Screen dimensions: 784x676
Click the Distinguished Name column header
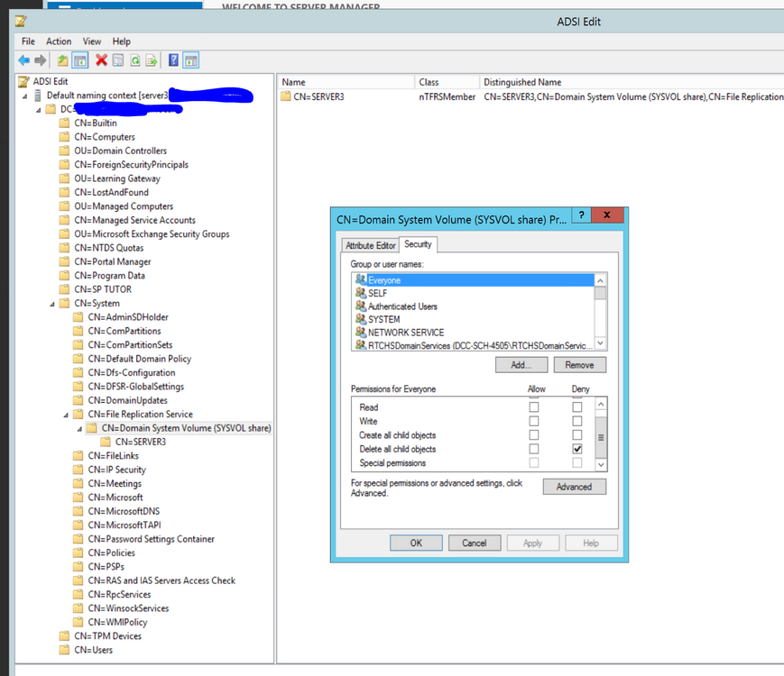click(632, 82)
